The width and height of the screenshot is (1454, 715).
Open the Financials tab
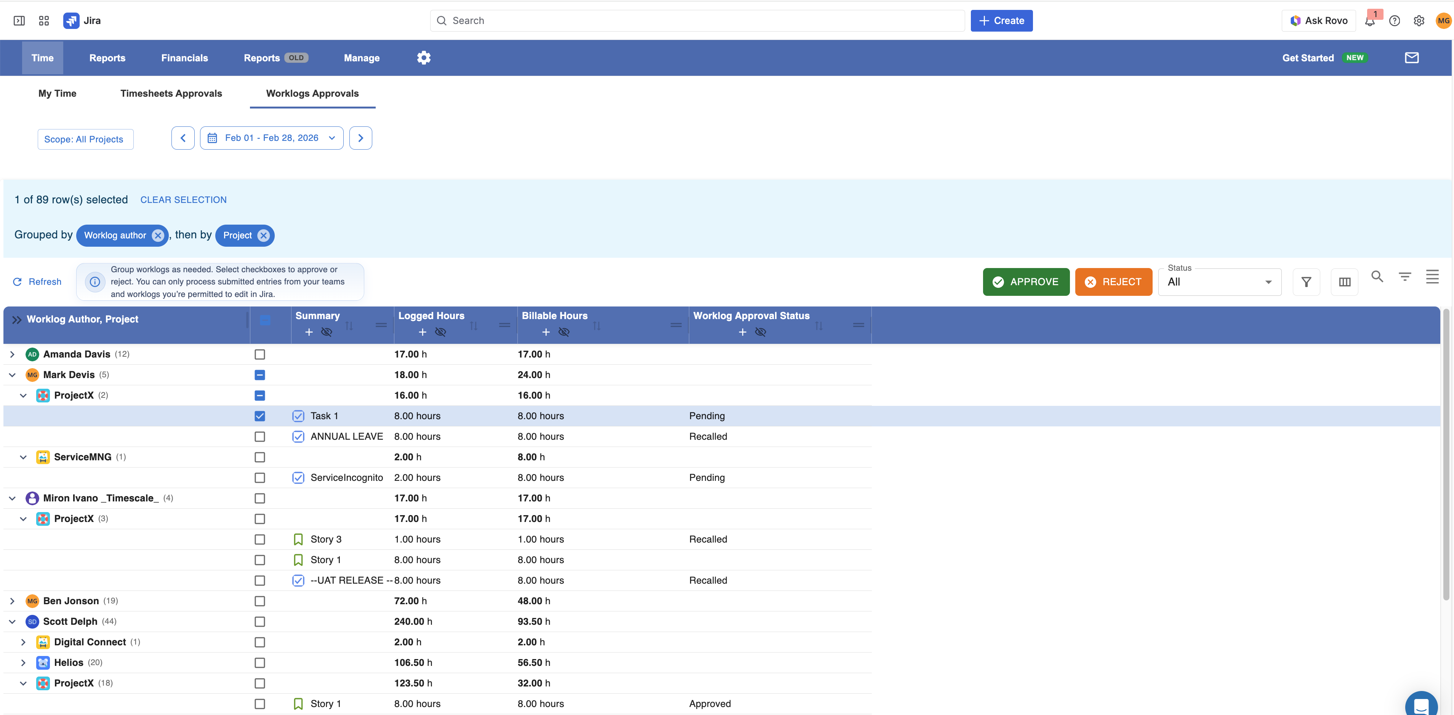[184, 58]
